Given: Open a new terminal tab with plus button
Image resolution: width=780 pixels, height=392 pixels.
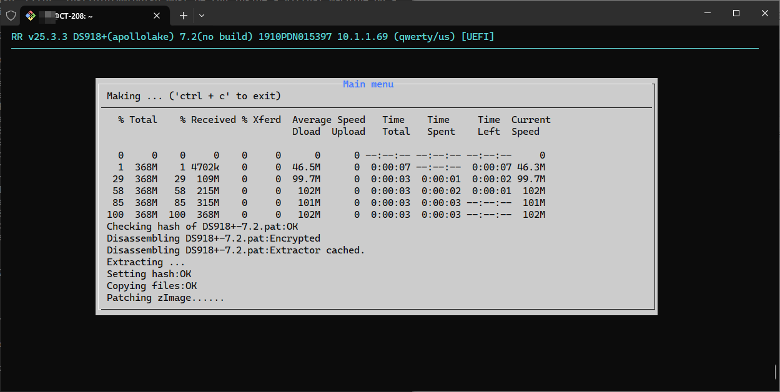Looking at the screenshot, I should (183, 15).
